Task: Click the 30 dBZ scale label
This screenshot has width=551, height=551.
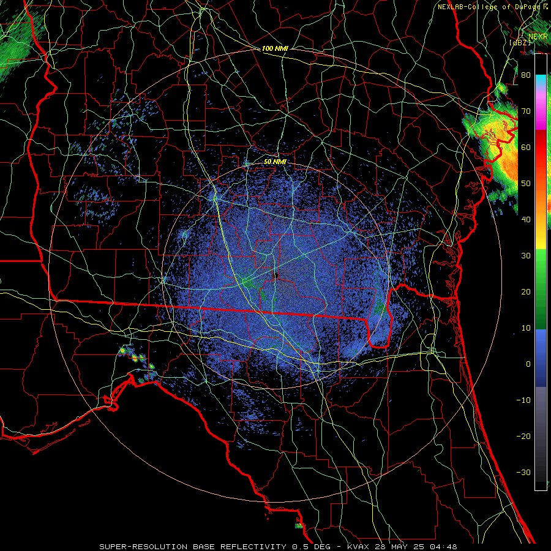Action: pos(526,256)
